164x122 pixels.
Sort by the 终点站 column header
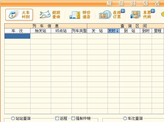point(61,31)
